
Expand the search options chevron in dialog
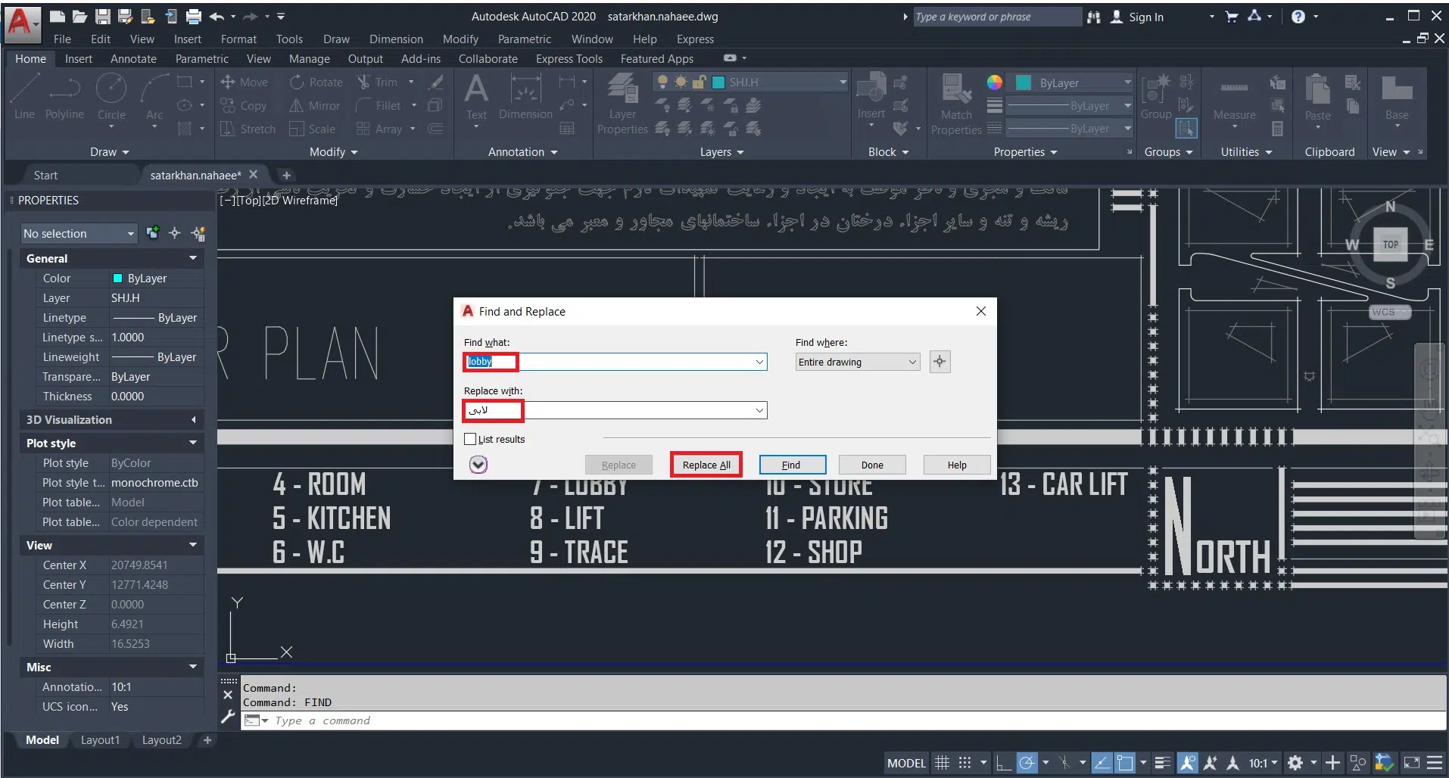click(x=478, y=465)
